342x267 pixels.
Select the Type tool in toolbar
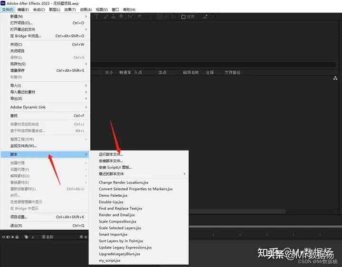96,17
